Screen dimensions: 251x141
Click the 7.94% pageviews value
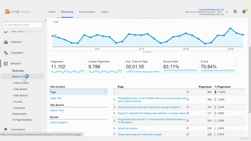(222, 92)
